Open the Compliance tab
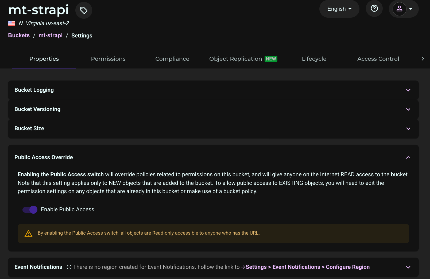The image size is (430, 279). click(172, 59)
